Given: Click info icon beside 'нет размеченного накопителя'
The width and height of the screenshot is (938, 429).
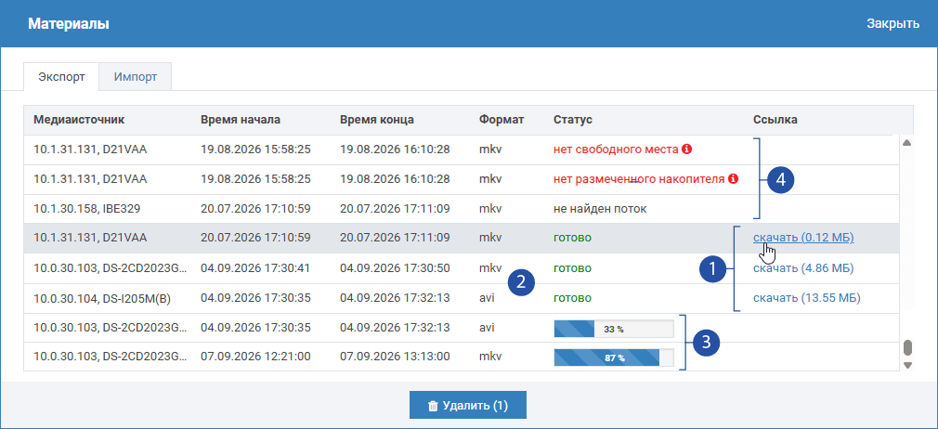Looking at the screenshot, I should click(734, 179).
